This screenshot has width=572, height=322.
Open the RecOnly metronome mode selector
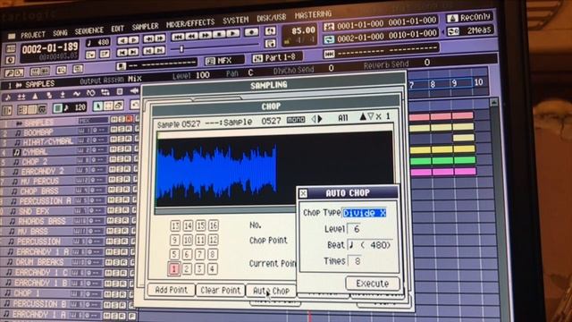[x=475, y=17]
